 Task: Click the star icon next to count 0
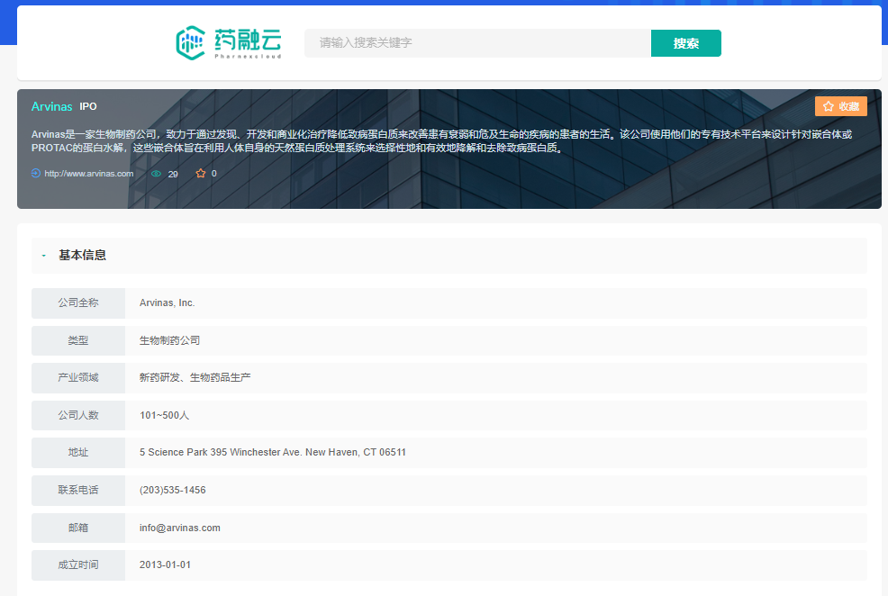[201, 174]
